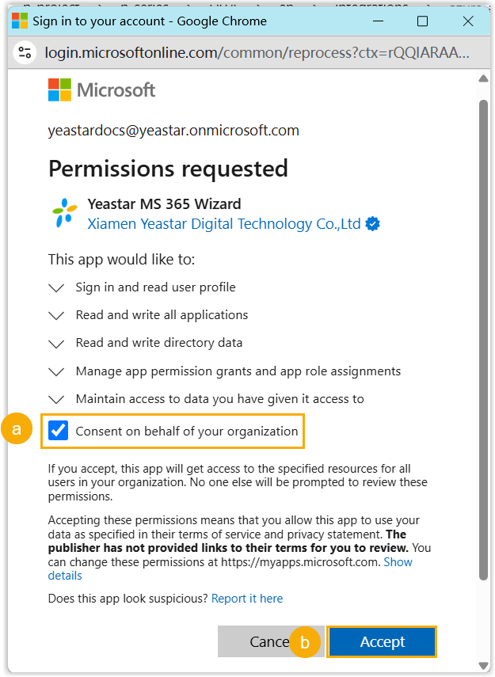
Task: Click the scrollbar down arrow
Action: (483, 664)
